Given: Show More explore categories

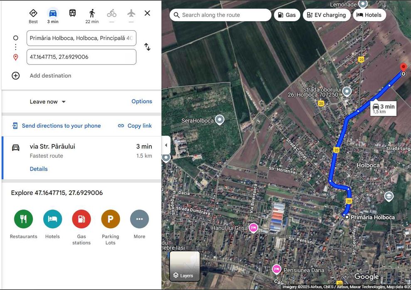Looking at the screenshot, I should [140, 219].
